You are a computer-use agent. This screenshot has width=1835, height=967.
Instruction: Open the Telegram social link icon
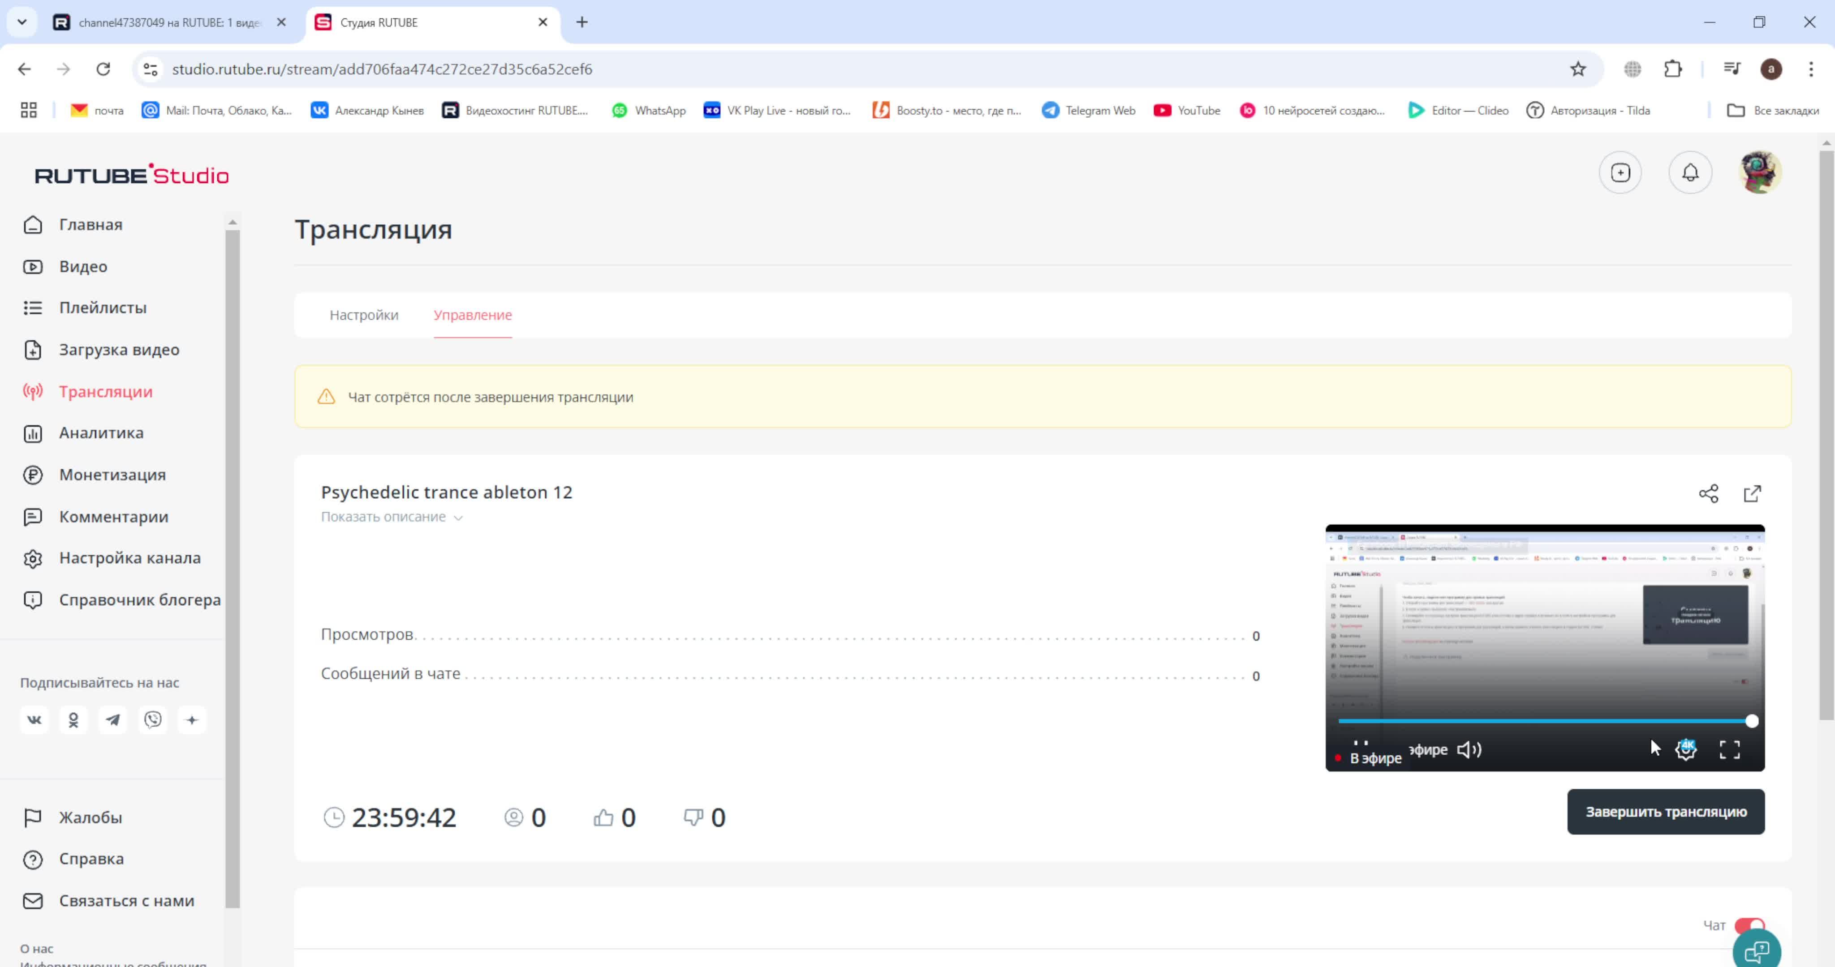[112, 720]
